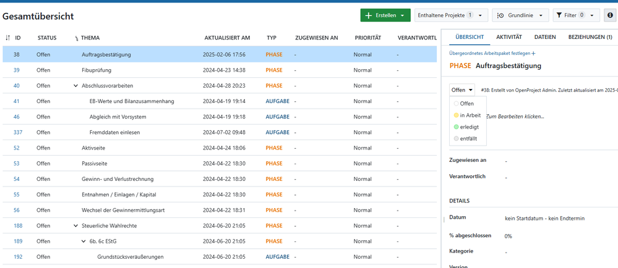618x268 pixels.
Task: Click the TYP column header
Action: click(x=271, y=38)
